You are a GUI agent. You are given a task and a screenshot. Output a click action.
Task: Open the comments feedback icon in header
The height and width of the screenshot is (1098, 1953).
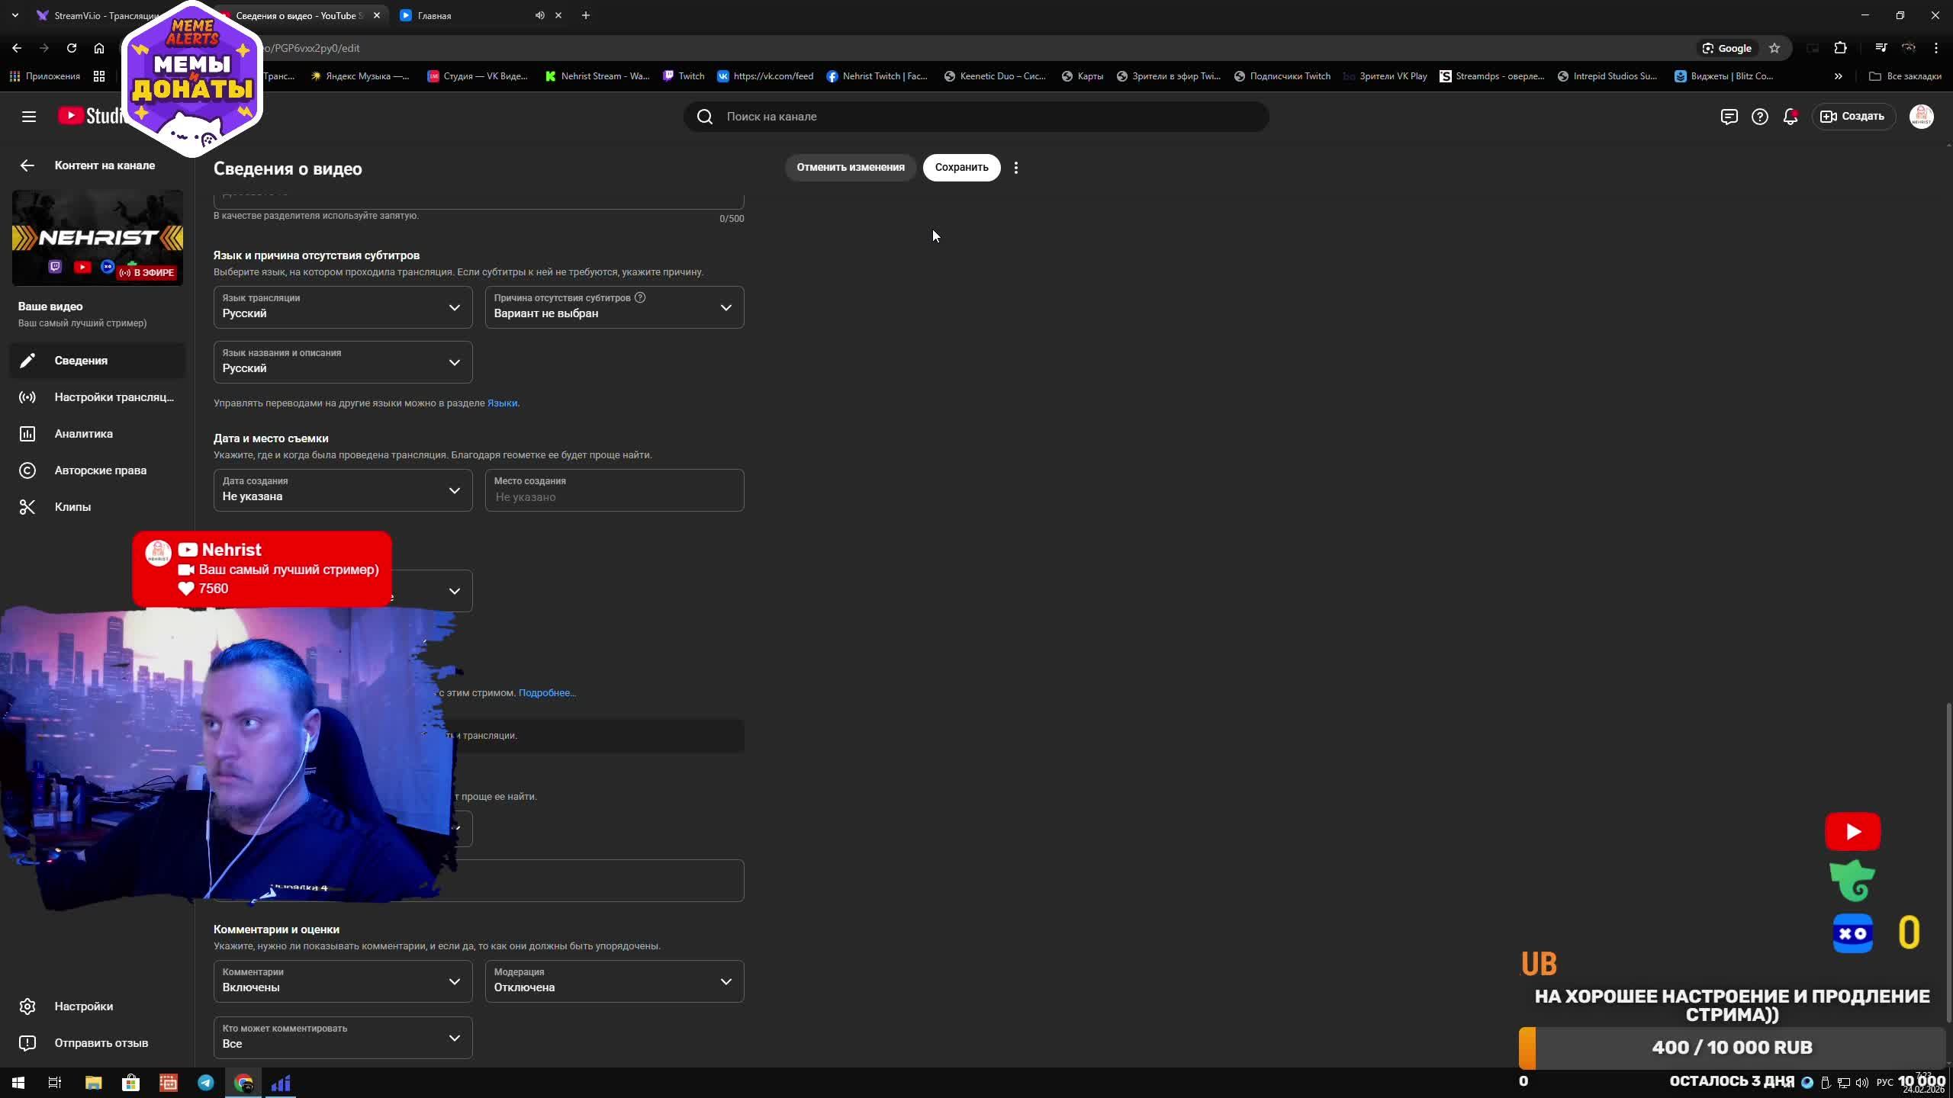tap(1729, 117)
